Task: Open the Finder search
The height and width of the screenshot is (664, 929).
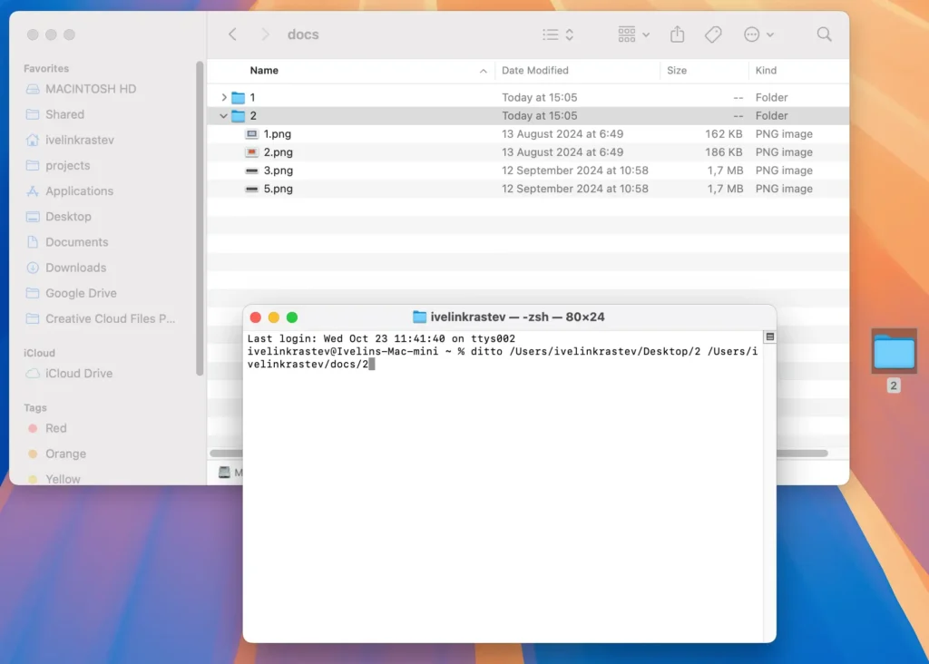Action: (824, 34)
